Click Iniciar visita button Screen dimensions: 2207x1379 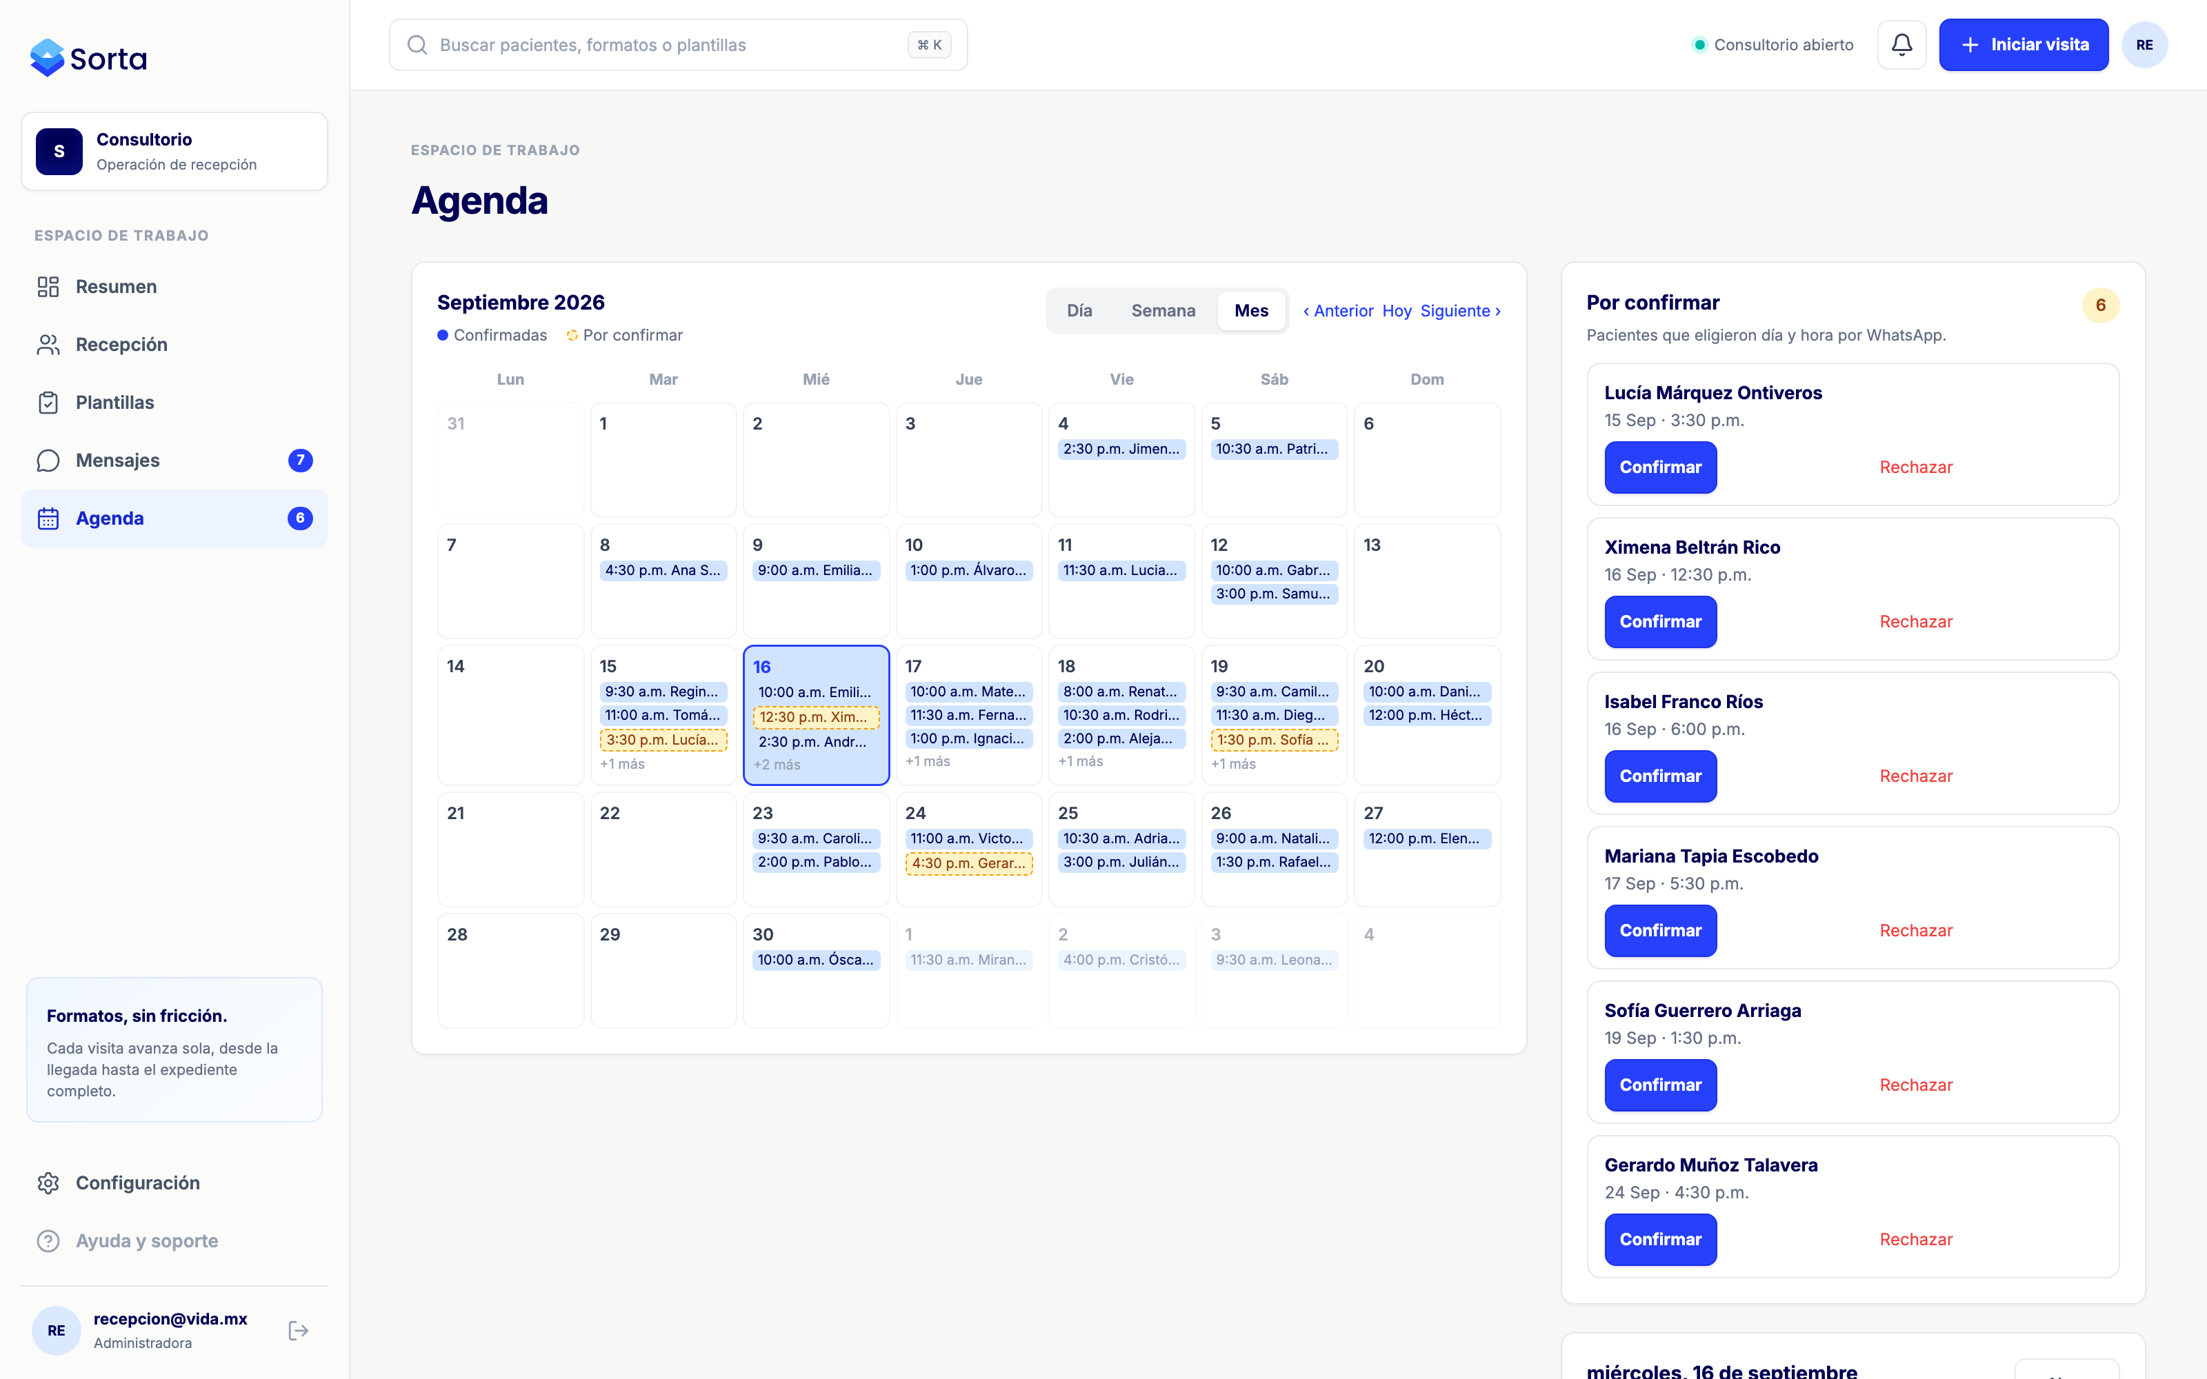[x=2023, y=45]
